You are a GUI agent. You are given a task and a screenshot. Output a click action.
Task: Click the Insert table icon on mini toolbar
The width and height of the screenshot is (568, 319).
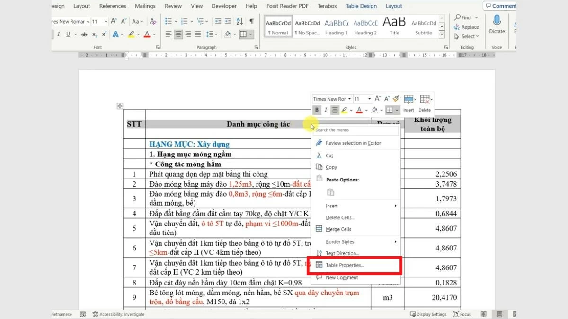[x=408, y=99]
